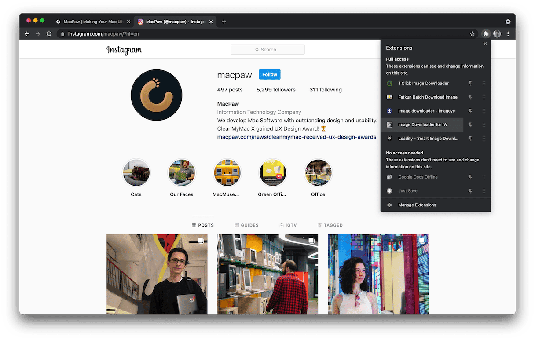Open the post of woman by stained glass
The image size is (535, 340).
(378, 274)
